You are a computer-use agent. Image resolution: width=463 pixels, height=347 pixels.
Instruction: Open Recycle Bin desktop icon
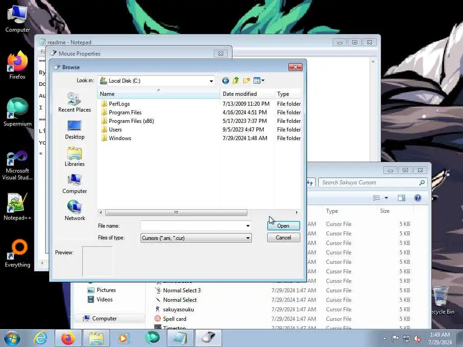point(441,300)
